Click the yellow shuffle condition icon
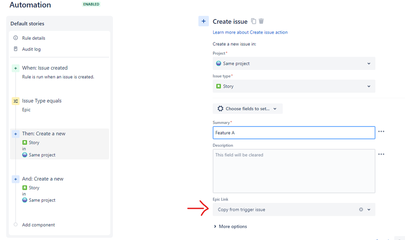Image resolution: width=405 pixels, height=240 pixels. pos(15,101)
